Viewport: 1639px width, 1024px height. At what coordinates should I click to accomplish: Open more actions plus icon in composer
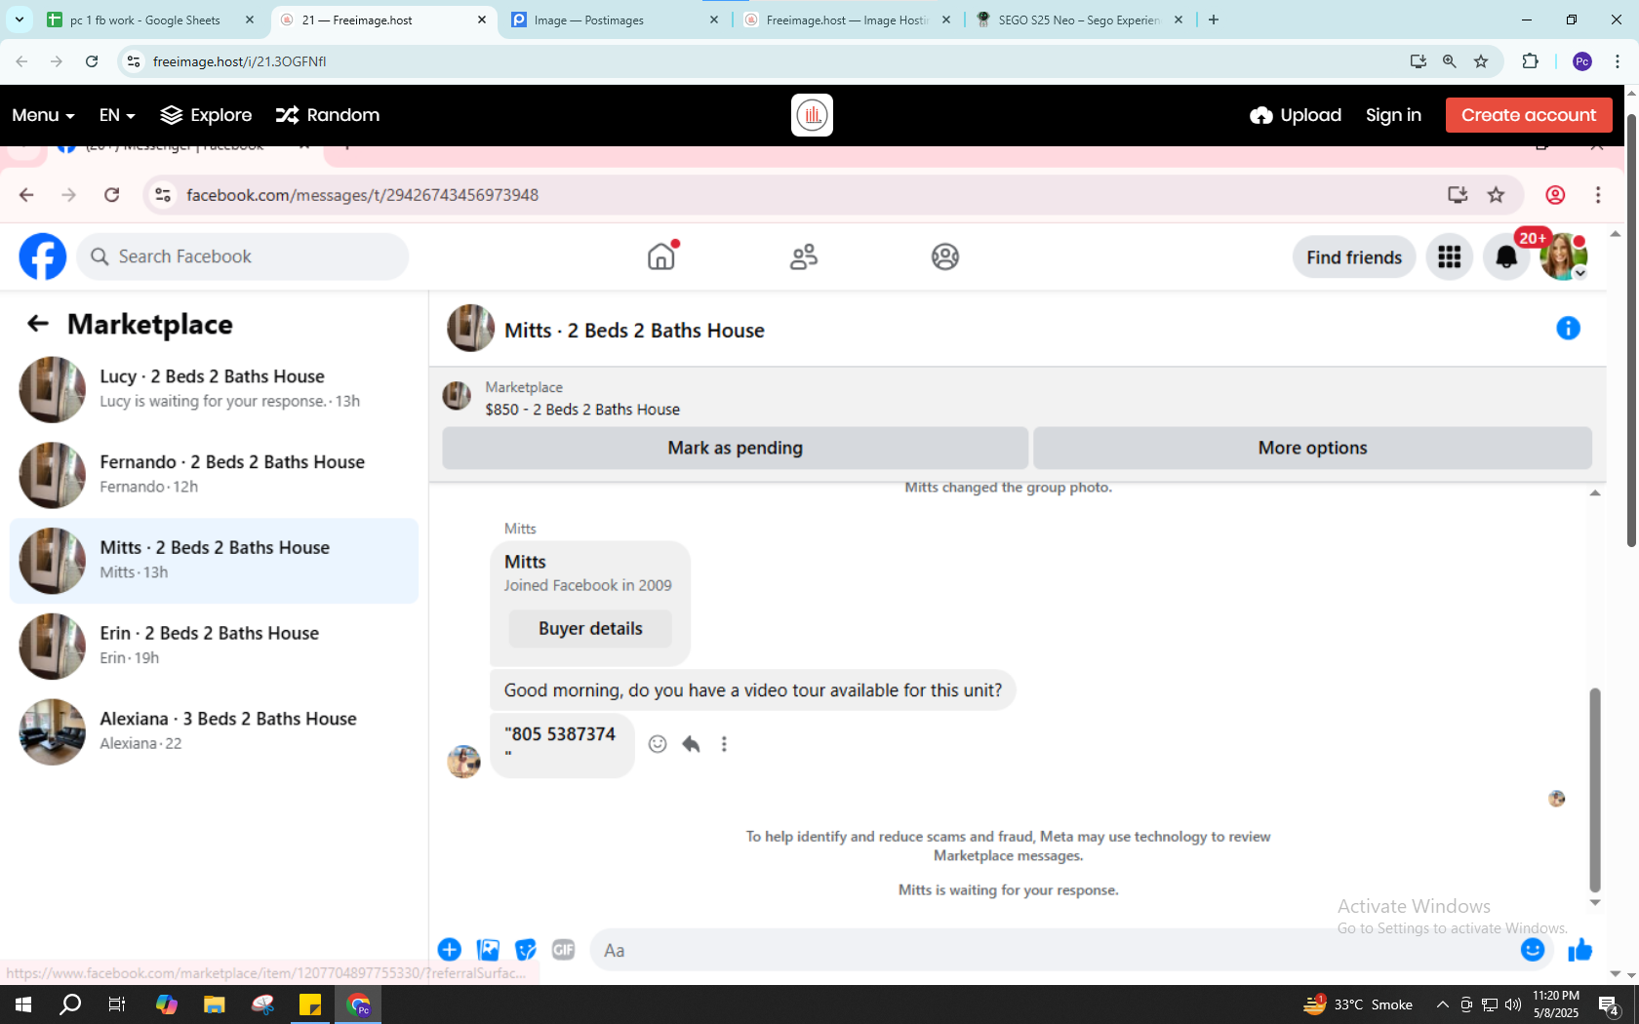[450, 950]
